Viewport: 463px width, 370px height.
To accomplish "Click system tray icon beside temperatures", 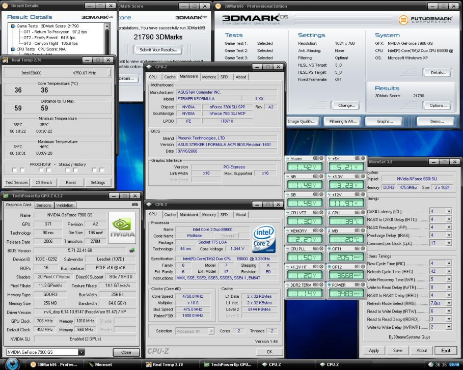I will 431,365.
